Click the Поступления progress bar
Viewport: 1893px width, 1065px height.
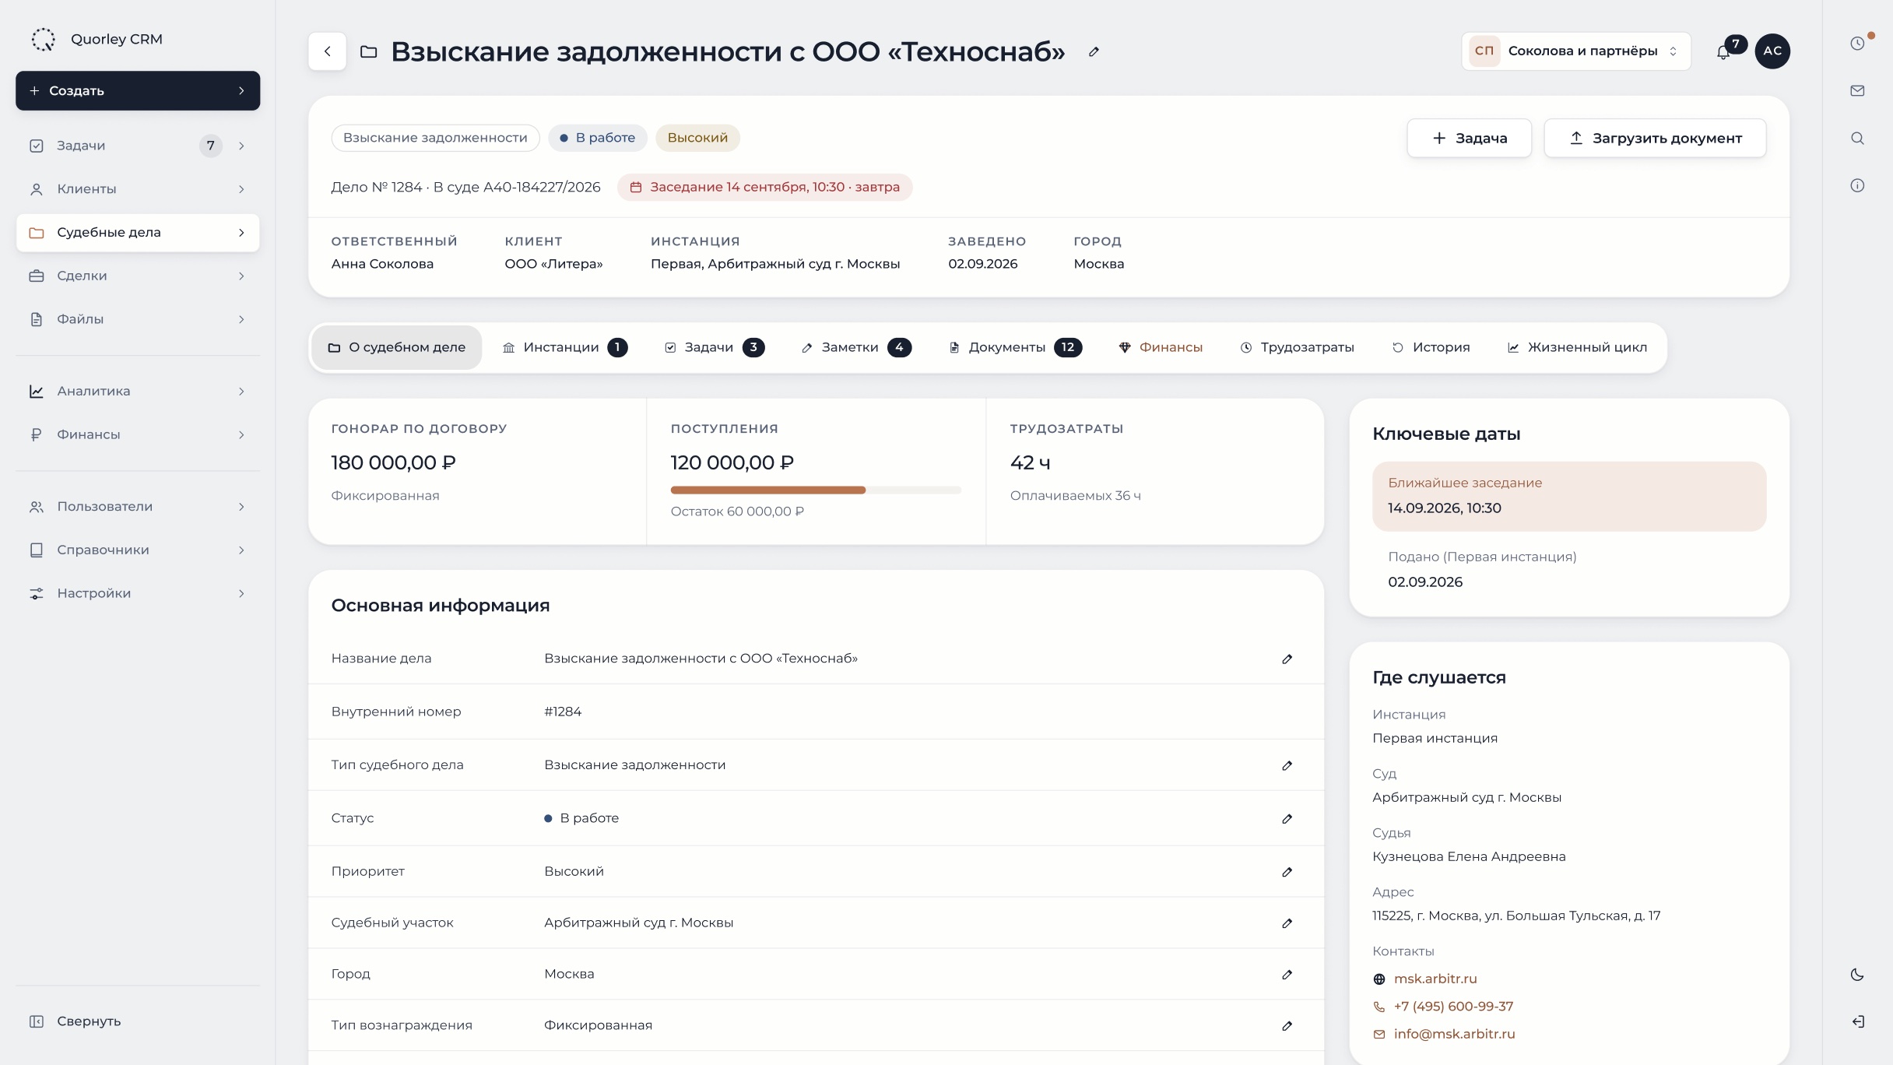point(816,490)
